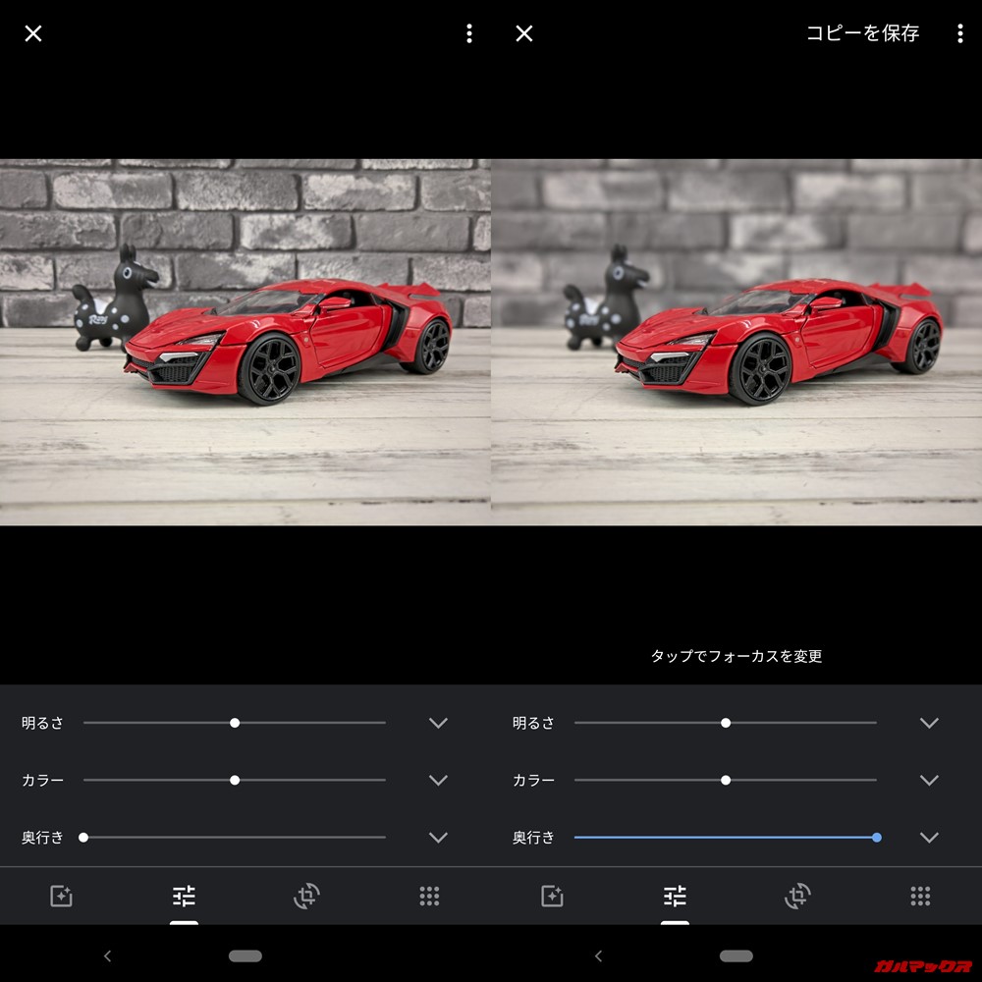Expand 明るさ options chevron in right editor

(929, 723)
